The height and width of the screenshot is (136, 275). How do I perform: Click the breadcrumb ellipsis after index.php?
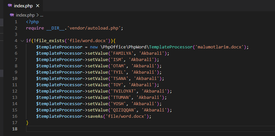[x=42, y=15]
